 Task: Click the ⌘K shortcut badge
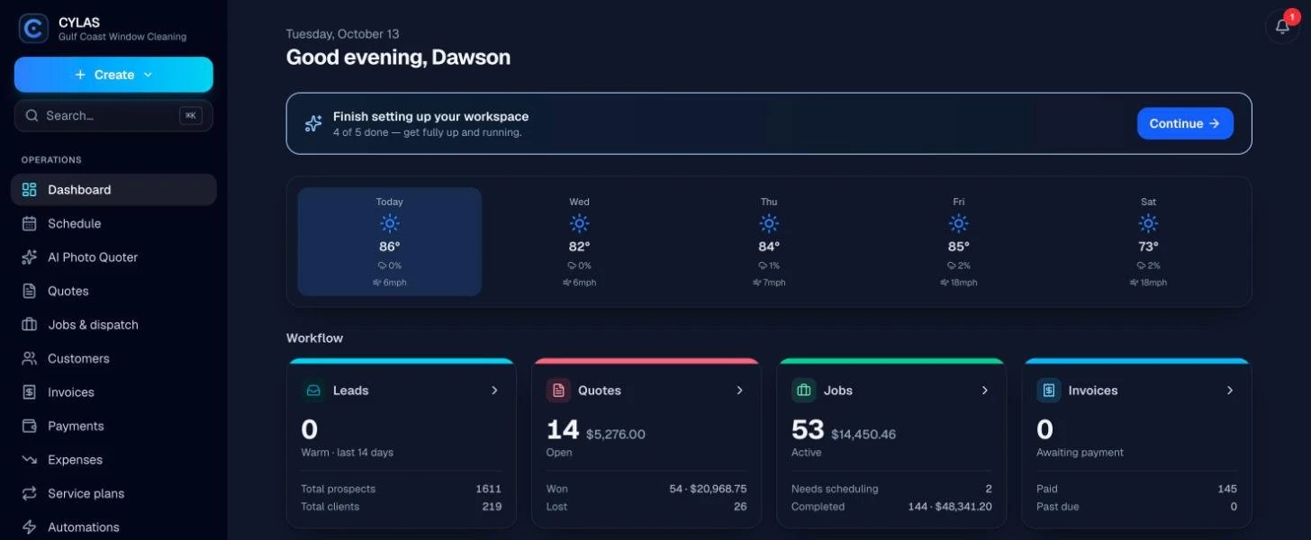[191, 115]
